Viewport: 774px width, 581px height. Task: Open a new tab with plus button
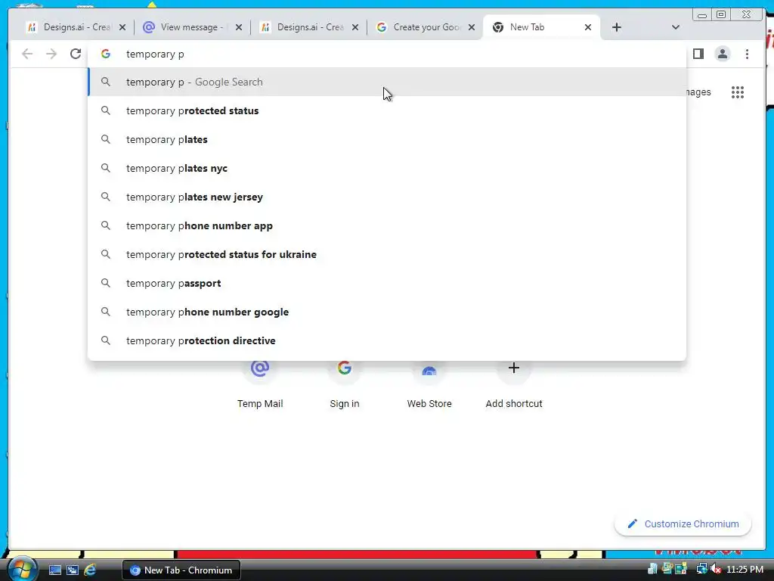pyautogui.click(x=617, y=27)
